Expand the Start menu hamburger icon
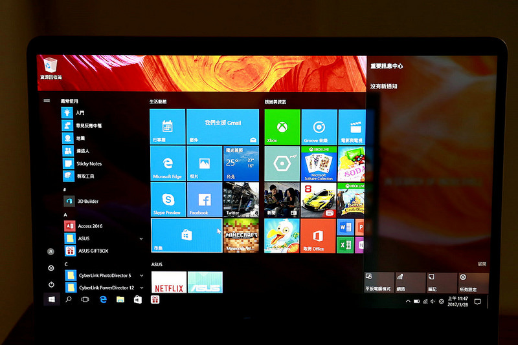The image size is (518, 345). point(47,101)
